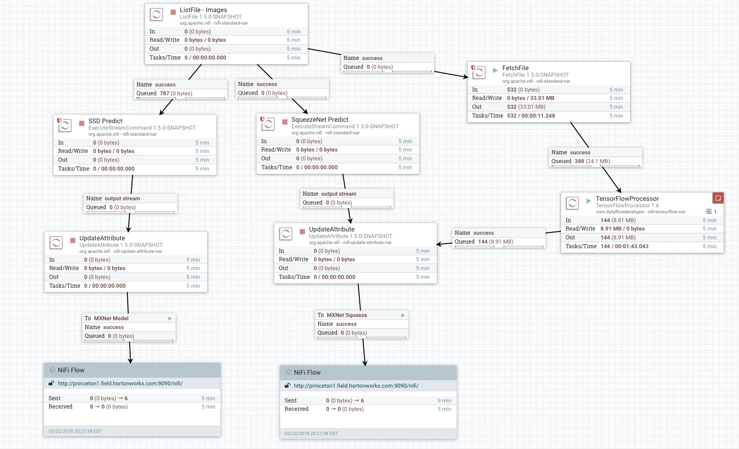
Task: Click the com.dataflowdeveloper - nifi-tensorflow-nar bundle text
Action: click(640, 212)
